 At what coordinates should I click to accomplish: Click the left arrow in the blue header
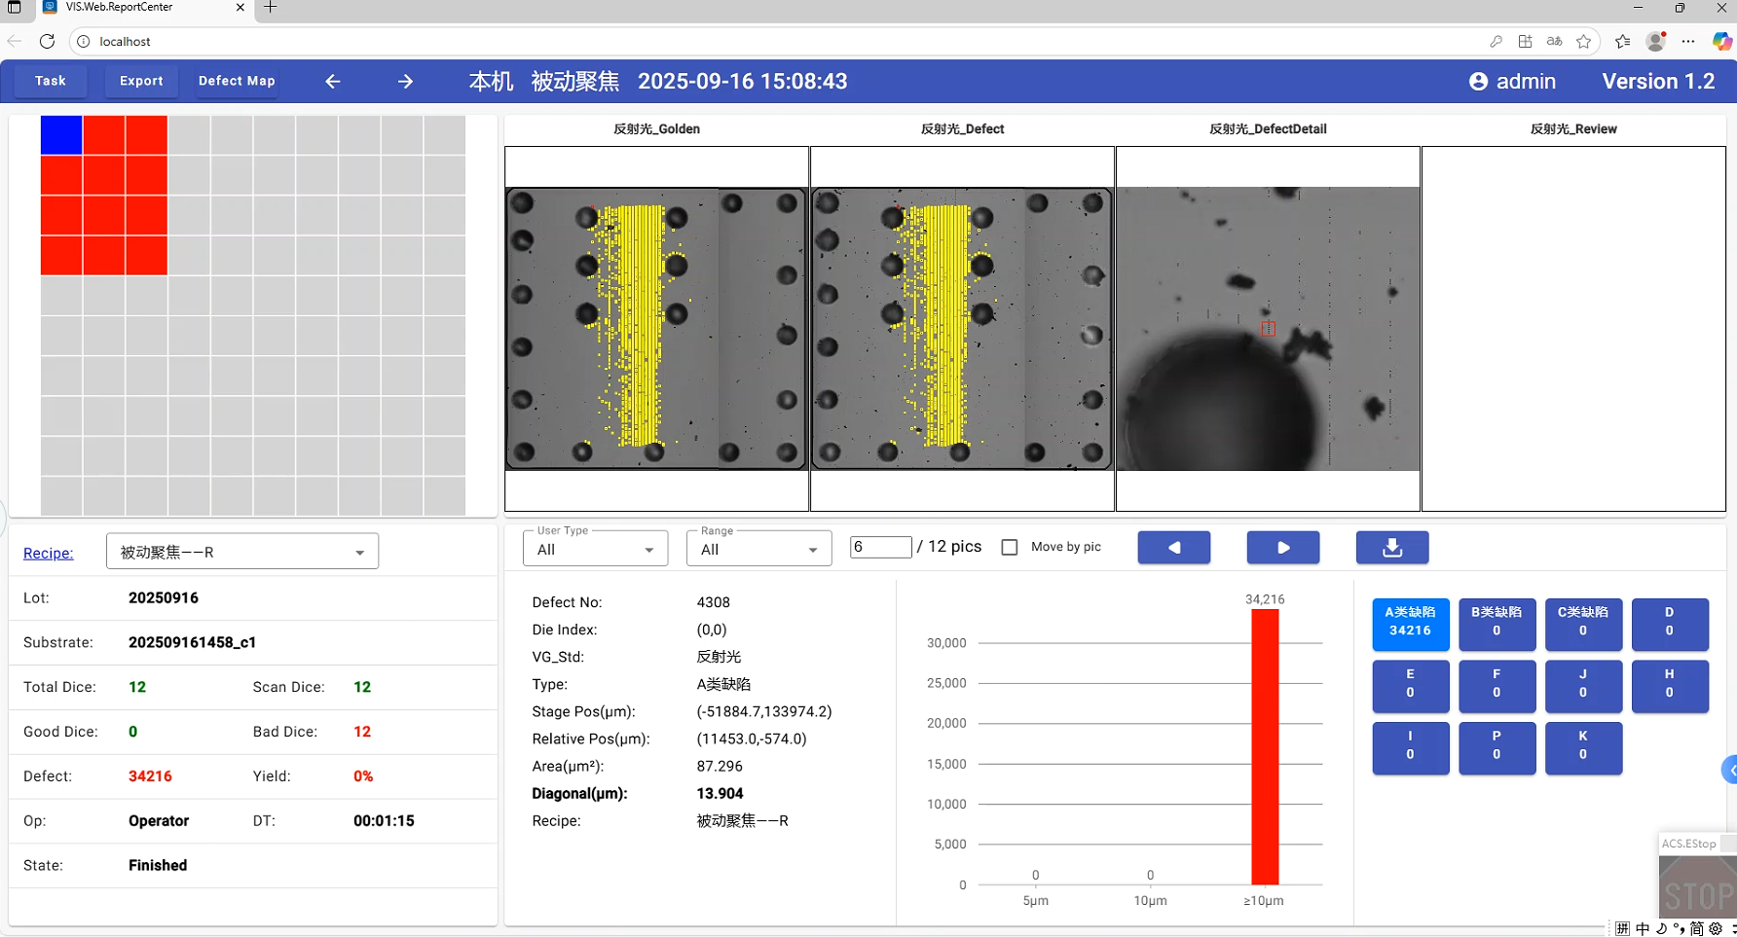pyautogui.click(x=333, y=82)
